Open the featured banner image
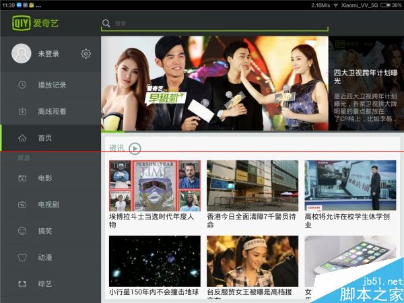This screenshot has width=404, height=303. click(x=215, y=83)
